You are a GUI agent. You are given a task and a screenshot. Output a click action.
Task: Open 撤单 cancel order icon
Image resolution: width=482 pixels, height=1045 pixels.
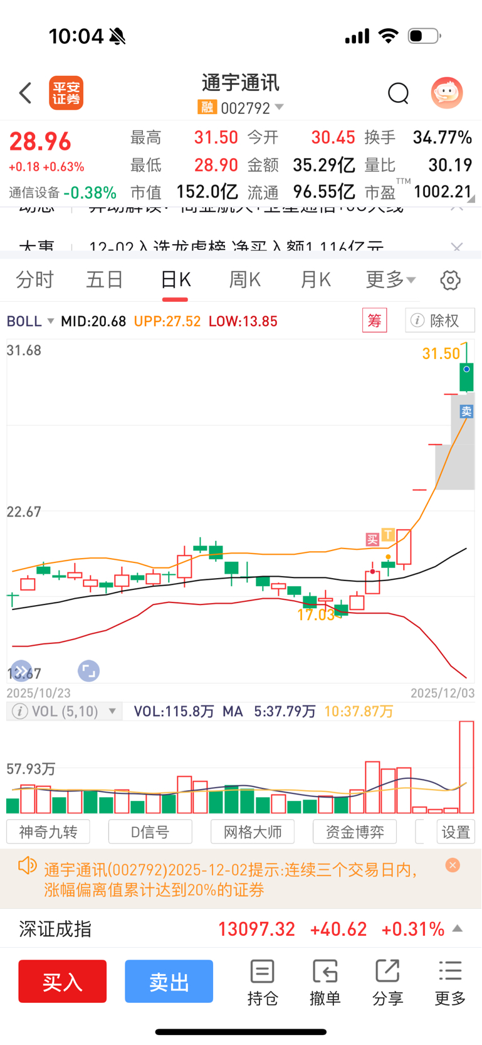(325, 983)
